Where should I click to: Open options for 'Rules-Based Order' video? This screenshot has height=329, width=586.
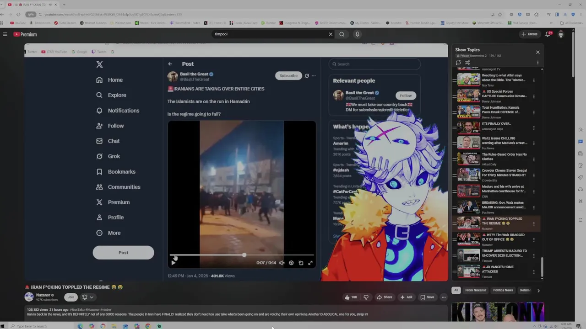pyautogui.click(x=534, y=159)
